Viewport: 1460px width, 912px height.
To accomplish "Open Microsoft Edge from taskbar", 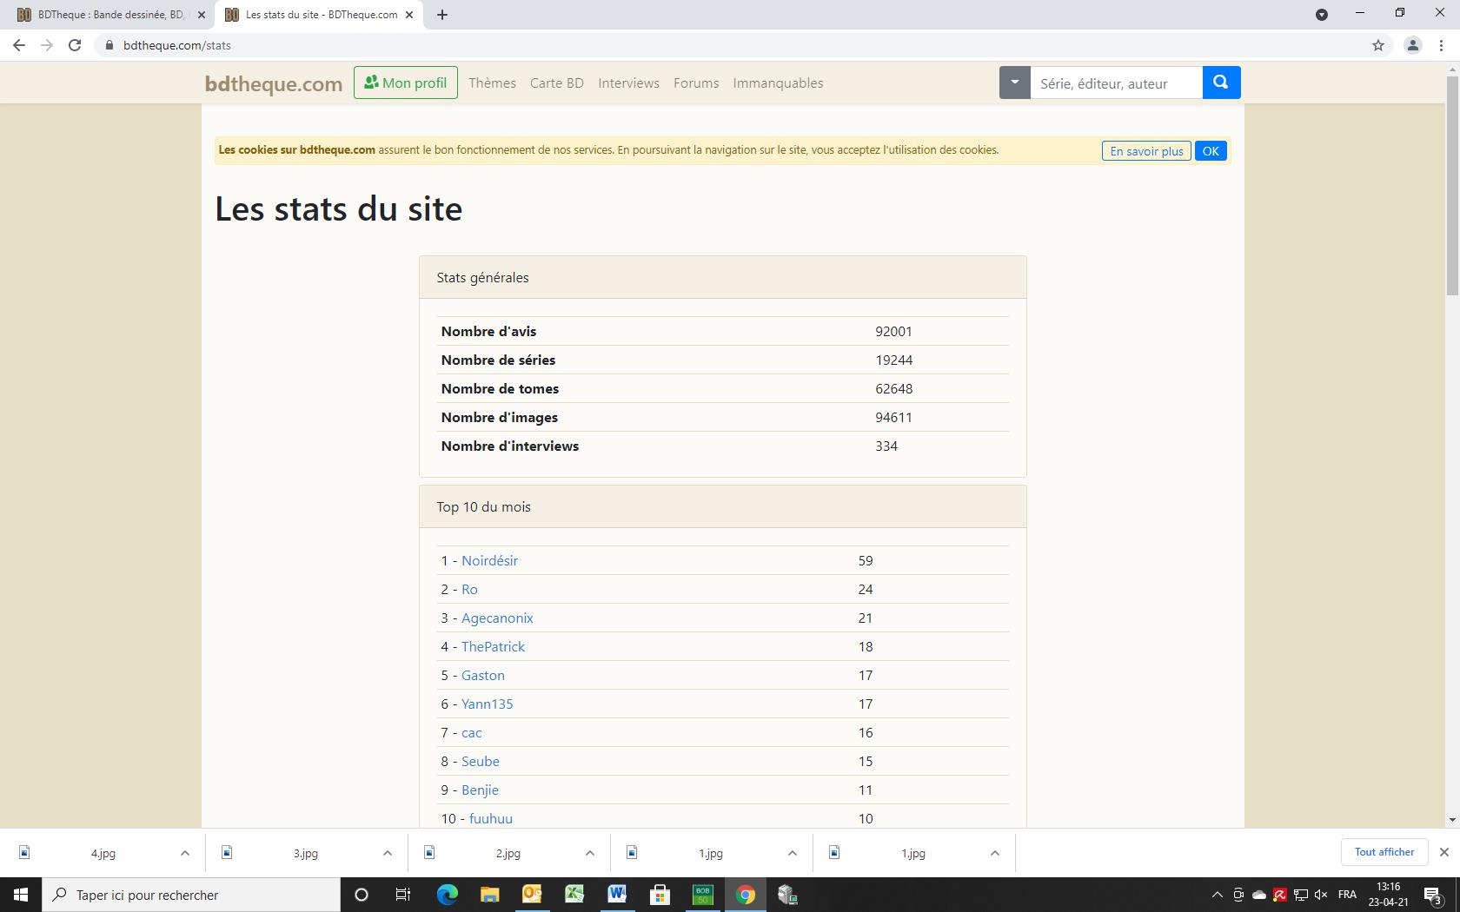I will click(447, 895).
